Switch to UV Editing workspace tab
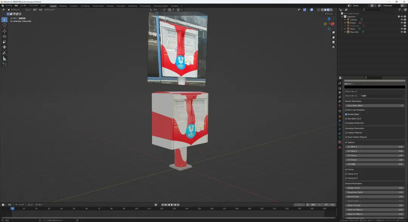The height and width of the screenshot is (222, 408). pos(85,6)
